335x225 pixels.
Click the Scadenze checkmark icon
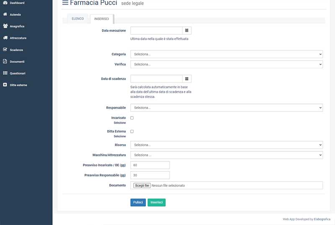point(5,49)
